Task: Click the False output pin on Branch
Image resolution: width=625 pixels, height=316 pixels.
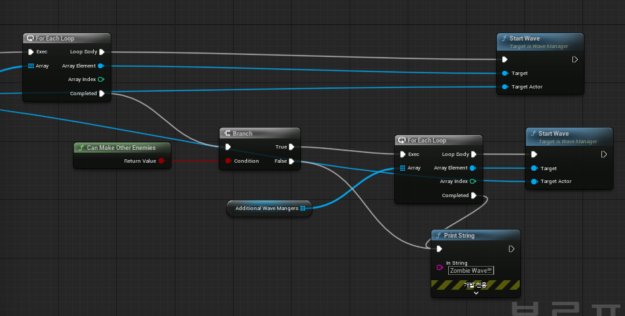Action: tap(292, 161)
